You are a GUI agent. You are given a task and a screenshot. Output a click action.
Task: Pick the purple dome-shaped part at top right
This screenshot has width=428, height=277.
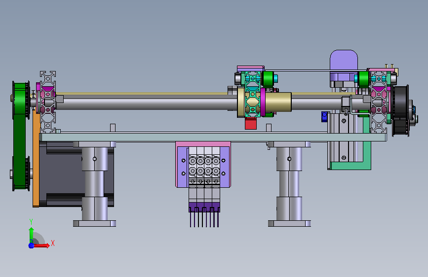click(x=344, y=60)
